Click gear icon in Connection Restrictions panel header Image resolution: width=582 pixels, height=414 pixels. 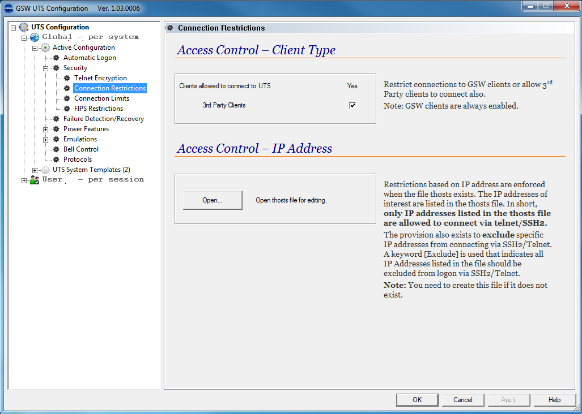click(x=170, y=28)
